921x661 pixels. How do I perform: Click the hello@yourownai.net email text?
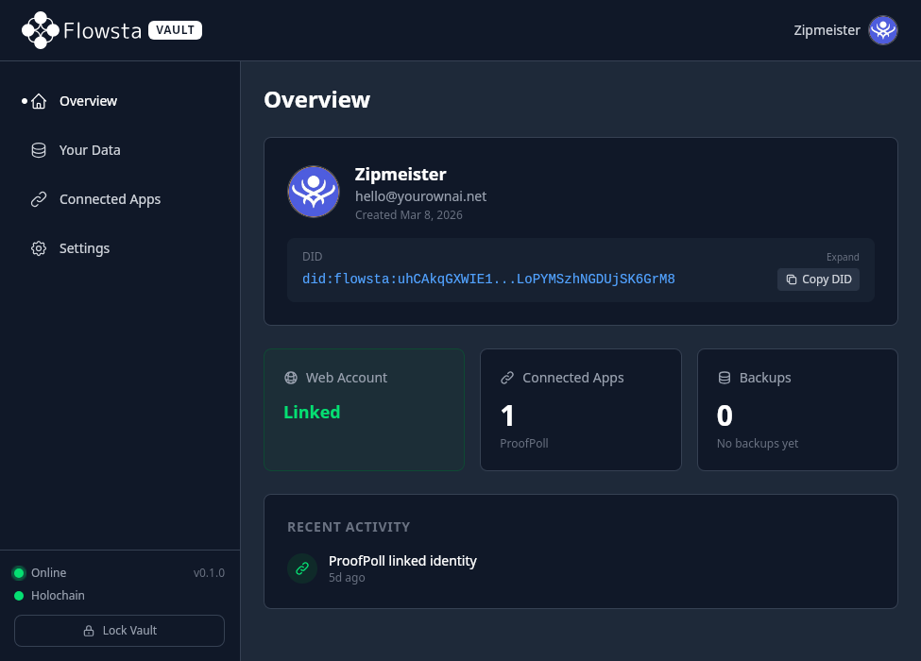(421, 196)
